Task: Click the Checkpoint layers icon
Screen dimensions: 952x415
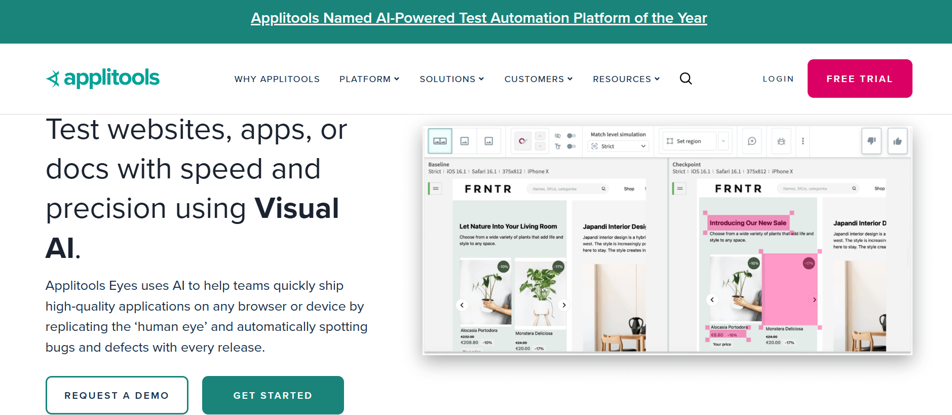Action: pos(680,188)
